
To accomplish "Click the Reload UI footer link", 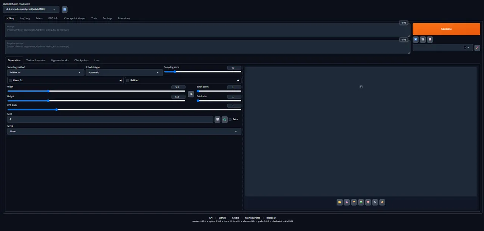I will pyautogui.click(x=271, y=218).
